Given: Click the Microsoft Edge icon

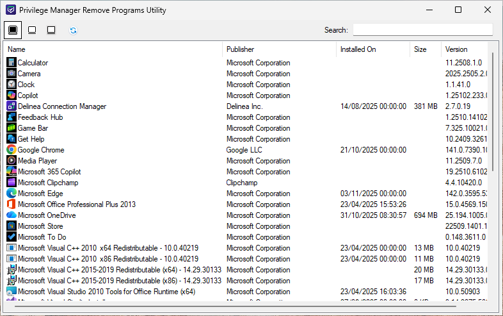Looking at the screenshot, I should point(12,194).
